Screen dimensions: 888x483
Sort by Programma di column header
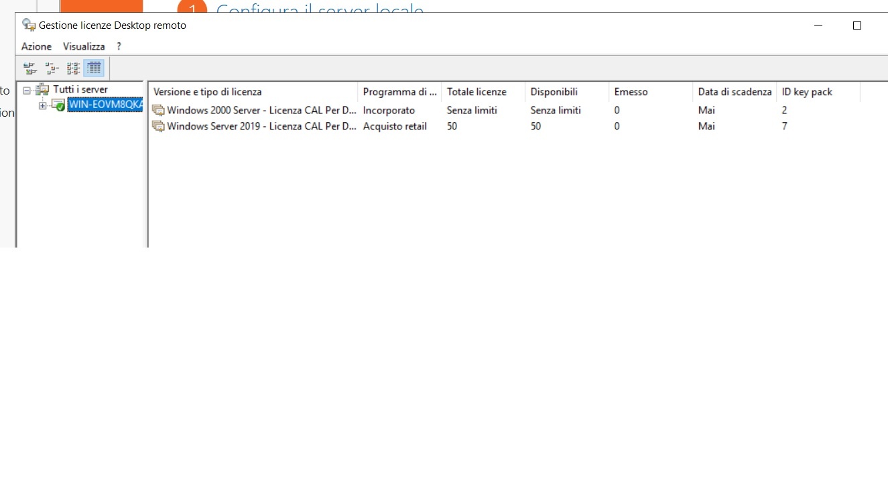[399, 92]
